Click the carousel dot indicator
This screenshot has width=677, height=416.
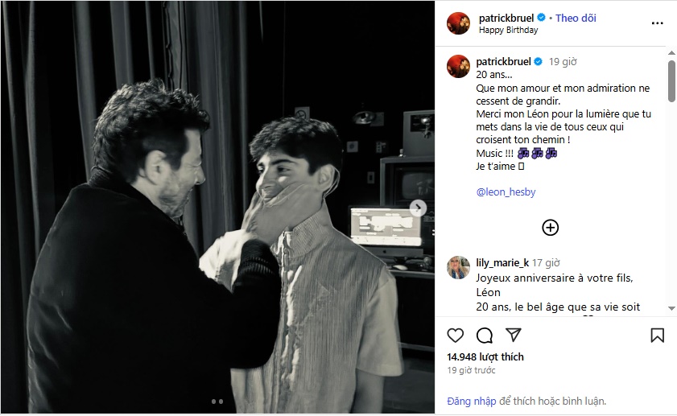click(217, 401)
